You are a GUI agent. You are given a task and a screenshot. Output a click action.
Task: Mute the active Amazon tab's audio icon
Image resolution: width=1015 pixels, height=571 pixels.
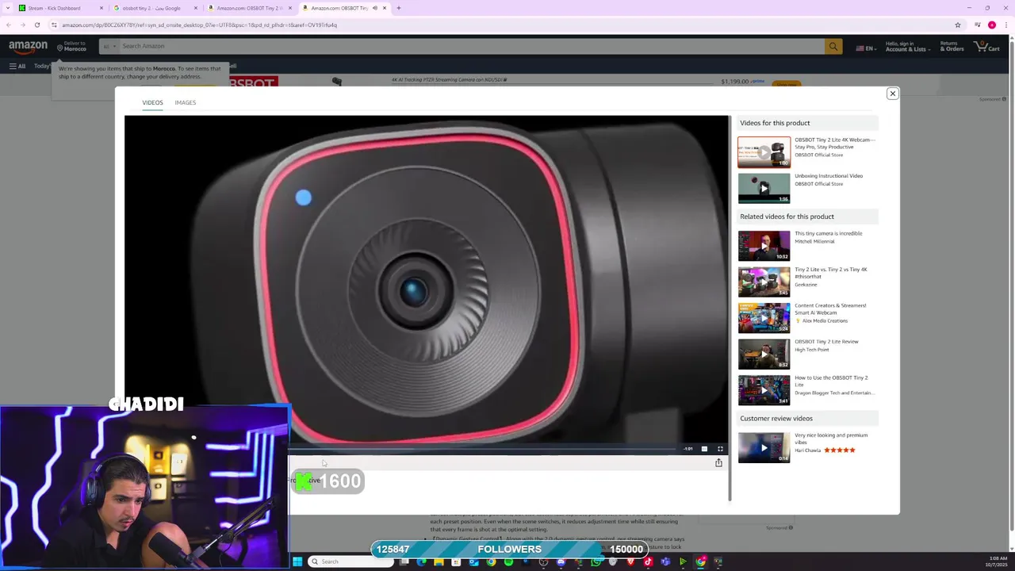click(375, 8)
